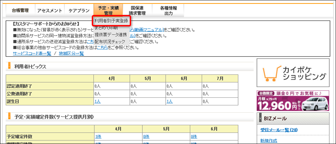
Task: Open the 予定確定件数 0件 link for 5月
Action: click(x=146, y=137)
